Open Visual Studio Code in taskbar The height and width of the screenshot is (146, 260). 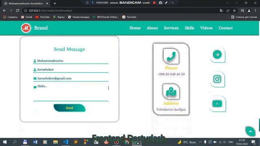[x=66, y=142]
